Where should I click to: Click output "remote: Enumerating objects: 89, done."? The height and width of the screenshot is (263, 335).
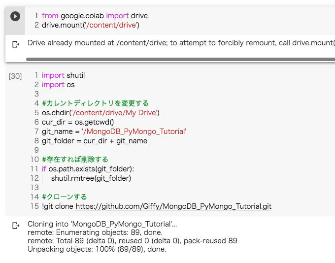(x=95, y=232)
